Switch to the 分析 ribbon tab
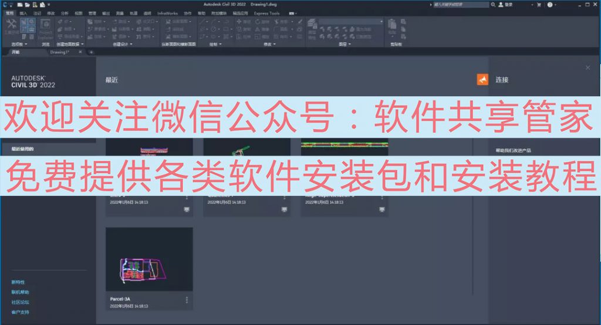This screenshot has width=601, height=325. (65, 13)
